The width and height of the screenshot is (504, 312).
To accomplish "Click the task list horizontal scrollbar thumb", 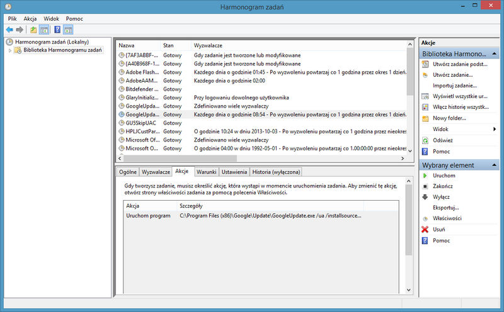I will click(180, 159).
